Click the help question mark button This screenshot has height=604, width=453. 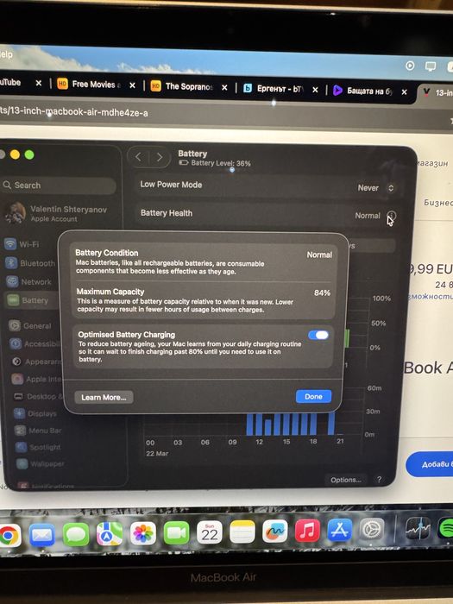379,479
